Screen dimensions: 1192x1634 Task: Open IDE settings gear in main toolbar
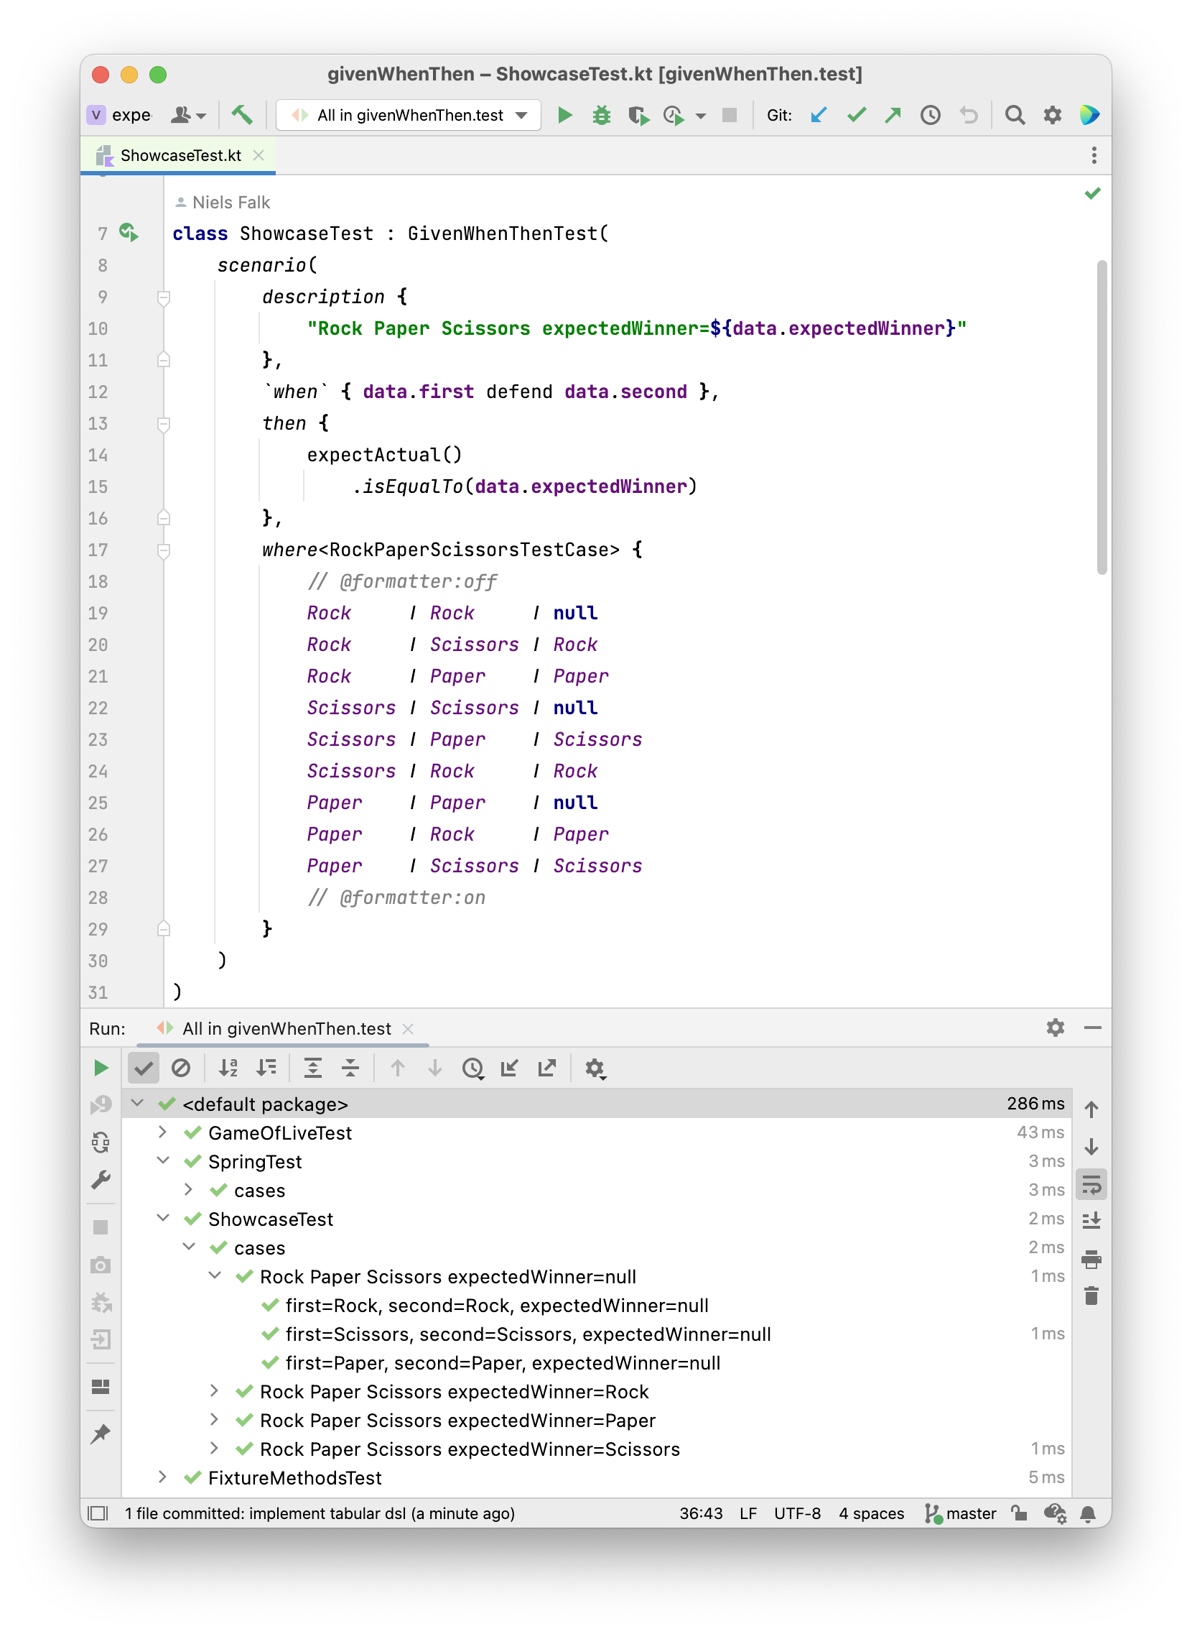pos(1053,115)
